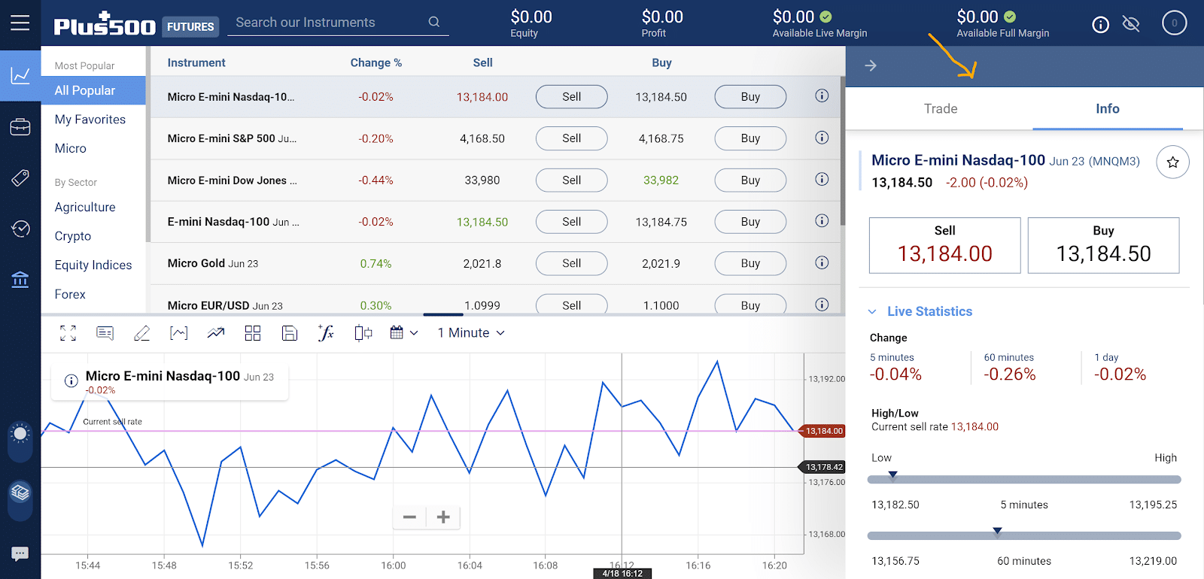Switch to the Info tab

click(1107, 109)
